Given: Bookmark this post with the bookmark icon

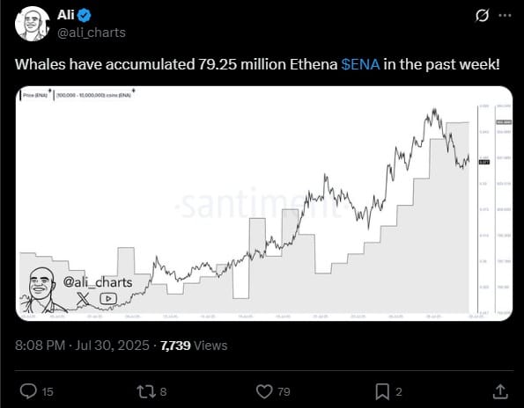Looking at the screenshot, I should pyautogui.click(x=382, y=391).
